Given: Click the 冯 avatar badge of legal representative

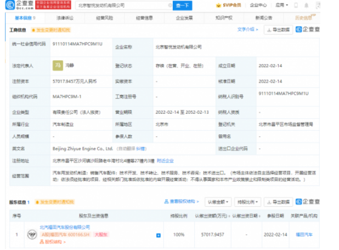Looking at the screenshot, I should pyautogui.click(x=58, y=65).
